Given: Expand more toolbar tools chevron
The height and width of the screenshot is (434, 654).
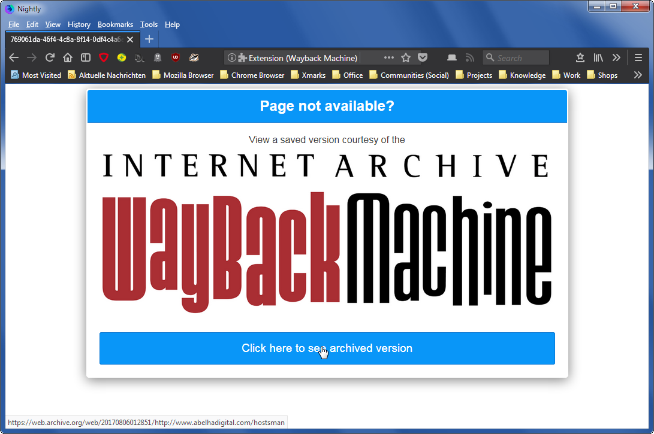Looking at the screenshot, I should tap(616, 57).
